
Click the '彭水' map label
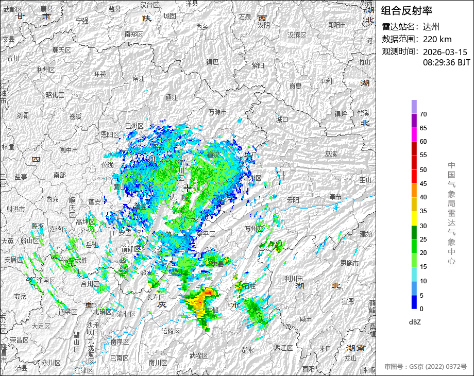point(247,350)
